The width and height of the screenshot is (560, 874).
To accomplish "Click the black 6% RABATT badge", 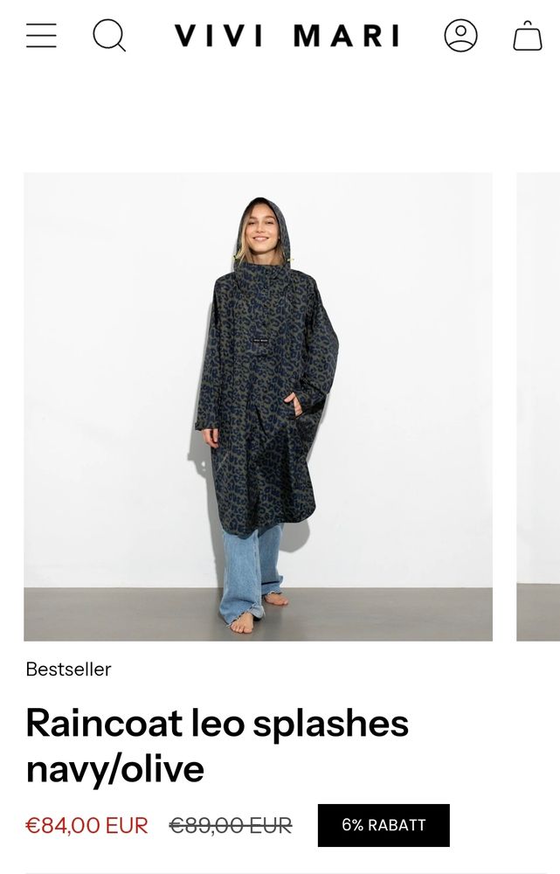I will 384,826.
